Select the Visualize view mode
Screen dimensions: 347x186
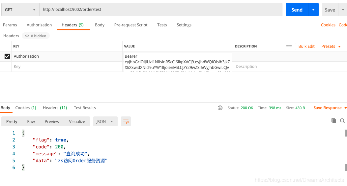(77, 122)
